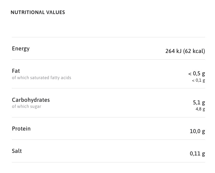Click the word 'sugar' under Carbohydrates
The width and height of the screenshot is (215, 173).
(x=35, y=106)
